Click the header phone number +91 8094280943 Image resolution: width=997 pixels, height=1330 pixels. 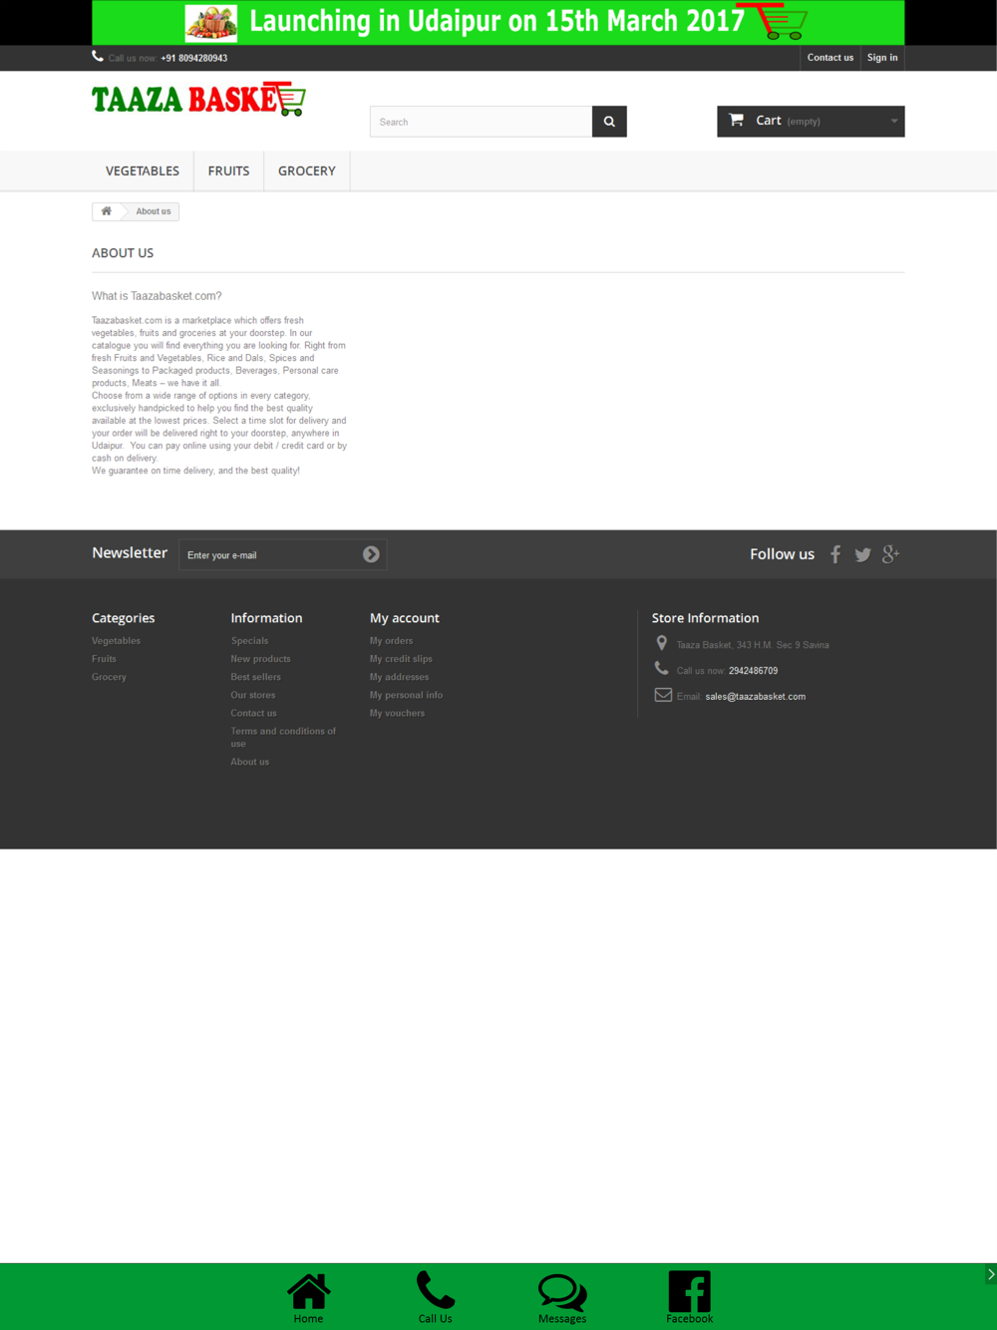[193, 59]
